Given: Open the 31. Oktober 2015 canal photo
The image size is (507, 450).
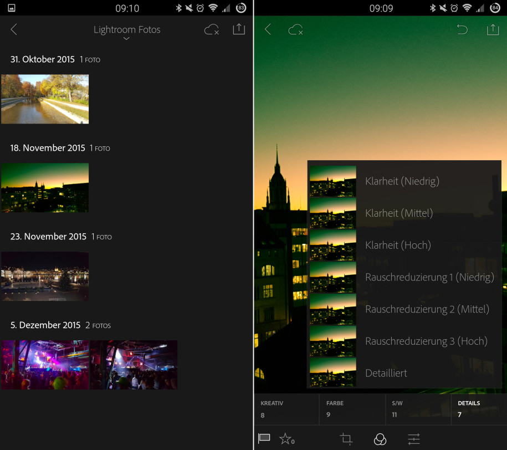Looking at the screenshot, I should coord(45,99).
